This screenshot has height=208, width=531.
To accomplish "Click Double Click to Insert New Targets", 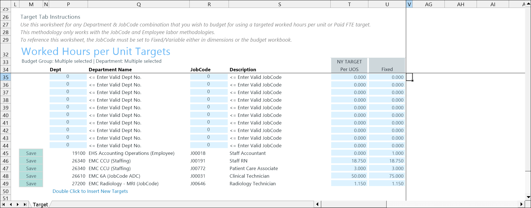I will 90,191.
